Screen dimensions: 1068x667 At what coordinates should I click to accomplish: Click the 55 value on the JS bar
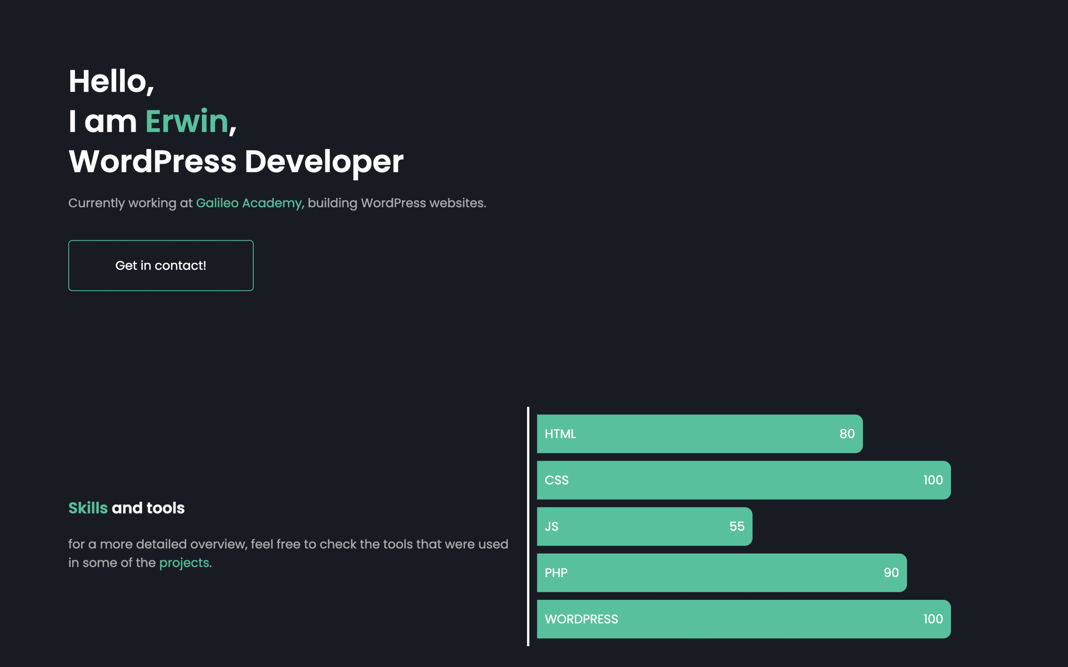[x=736, y=527]
